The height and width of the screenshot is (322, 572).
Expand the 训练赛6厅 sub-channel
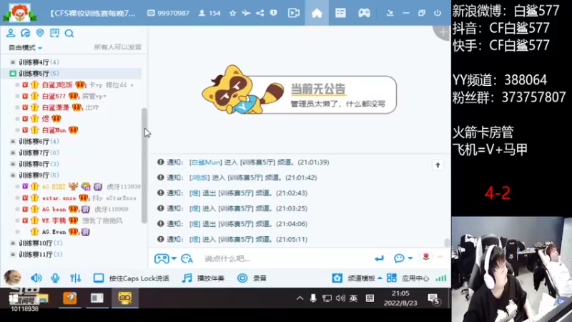[39, 141]
